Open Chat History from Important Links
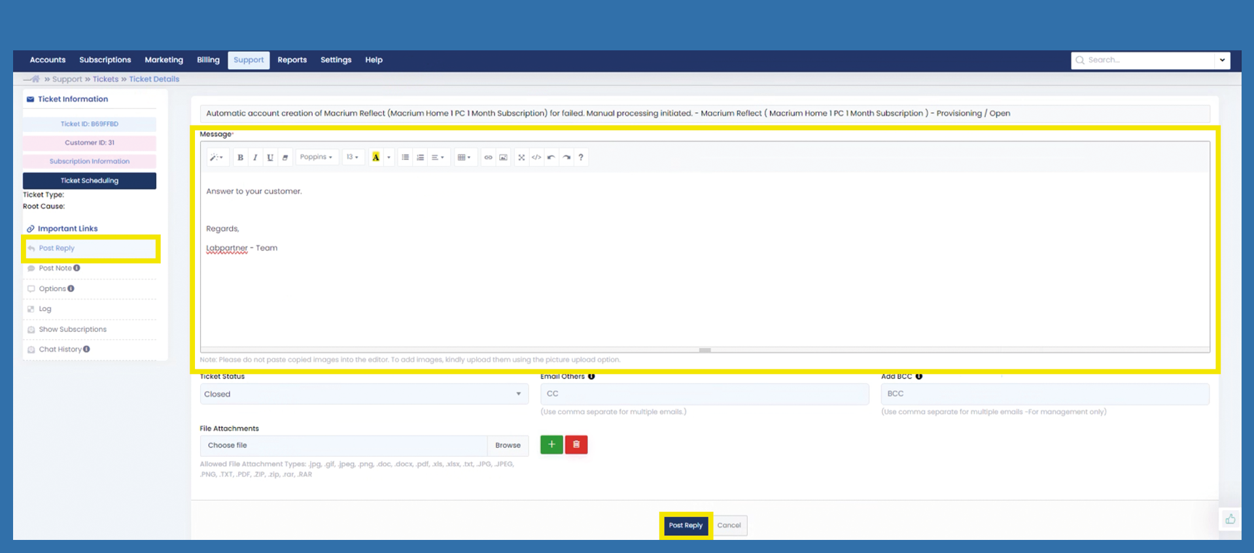 60,350
